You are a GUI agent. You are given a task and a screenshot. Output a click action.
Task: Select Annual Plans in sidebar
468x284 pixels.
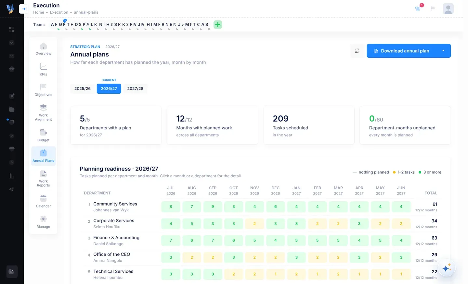tap(43, 156)
